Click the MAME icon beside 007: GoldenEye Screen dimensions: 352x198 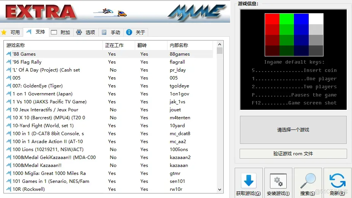coord(8,86)
